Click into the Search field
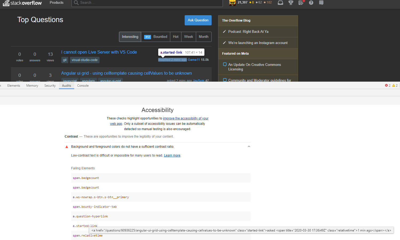This screenshot has width=400, height=240. click(x=147, y=3)
